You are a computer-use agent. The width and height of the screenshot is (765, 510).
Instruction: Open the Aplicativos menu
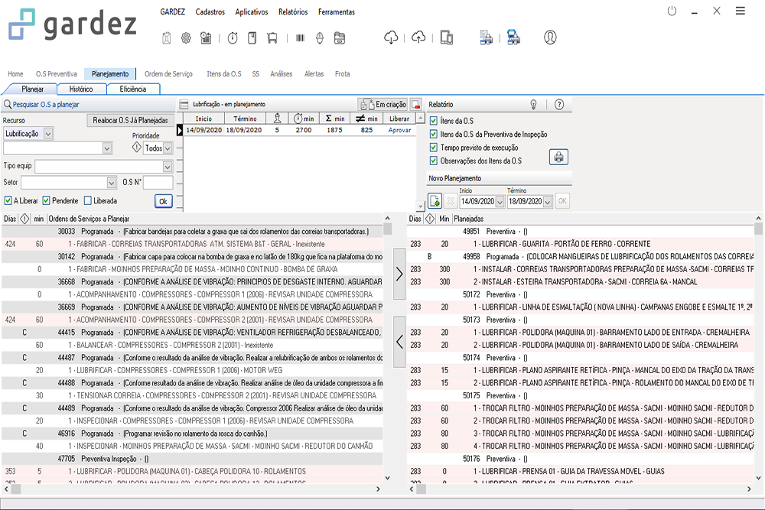coord(251,11)
